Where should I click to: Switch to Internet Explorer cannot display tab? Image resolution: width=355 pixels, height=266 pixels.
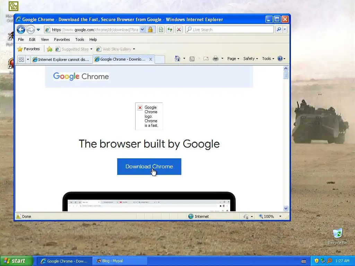(x=61, y=59)
